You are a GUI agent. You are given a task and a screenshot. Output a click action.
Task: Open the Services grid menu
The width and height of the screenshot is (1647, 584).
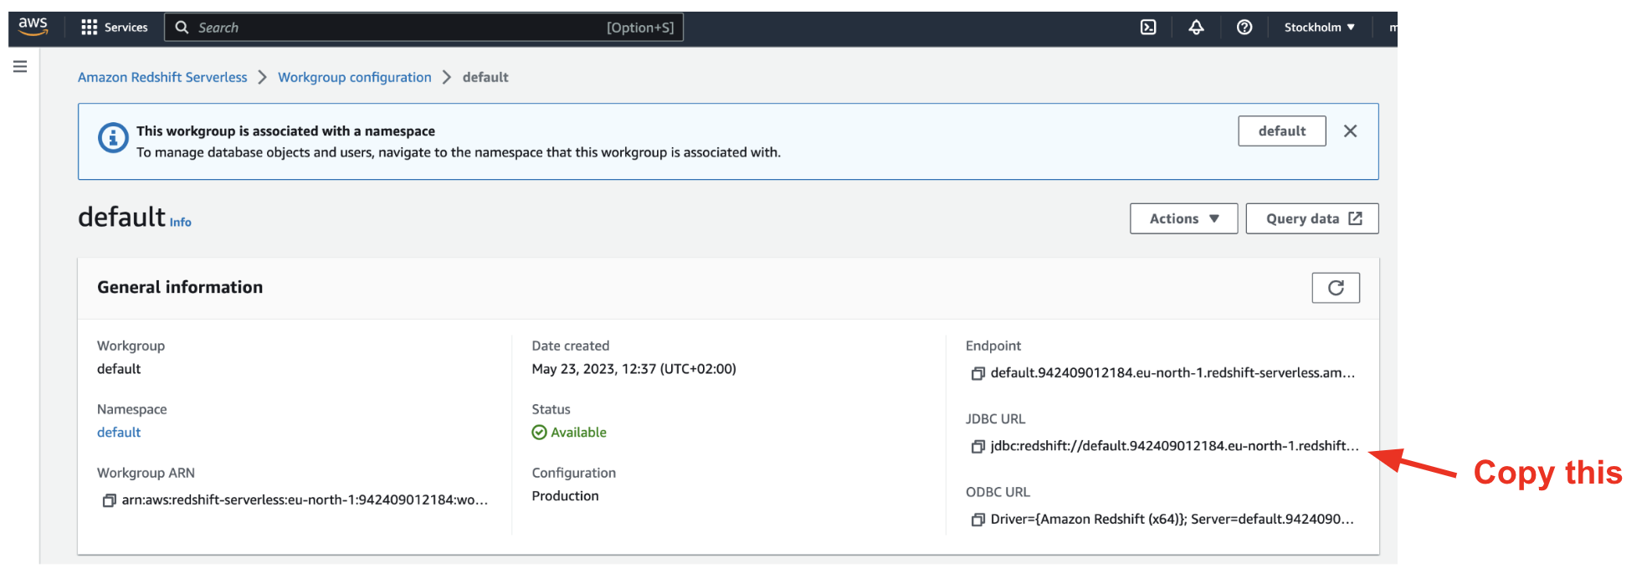coord(114,28)
